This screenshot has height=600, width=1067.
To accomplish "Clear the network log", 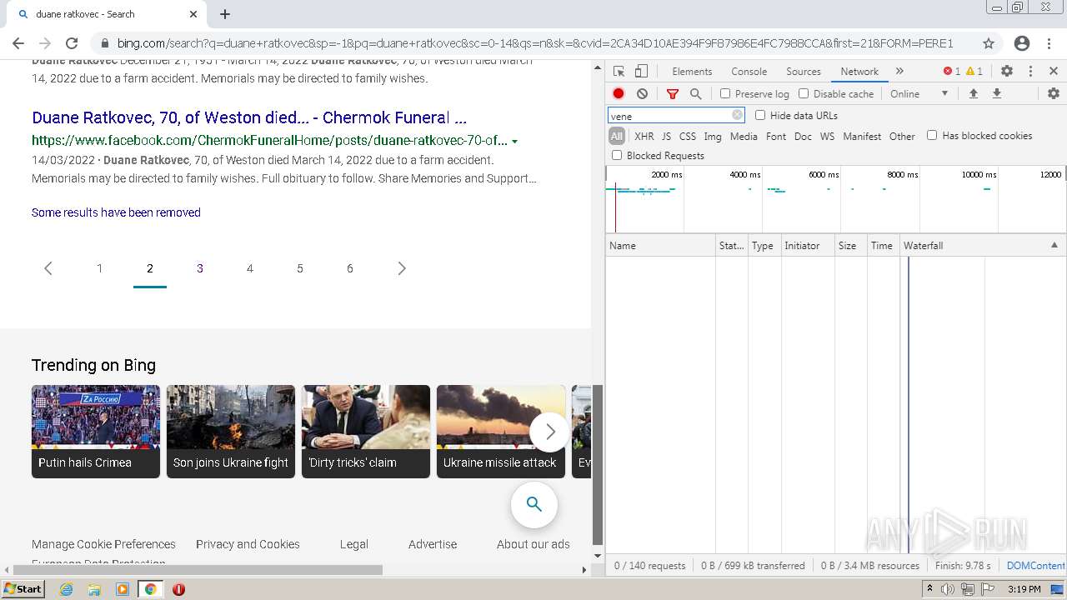I will click(x=642, y=94).
